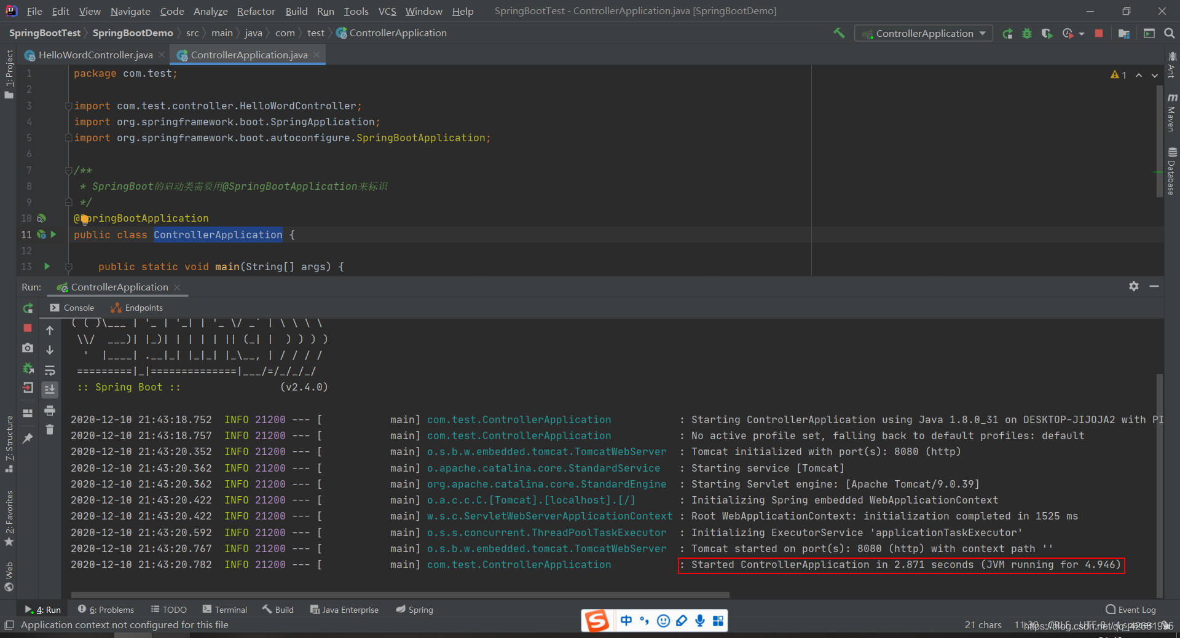The height and width of the screenshot is (638, 1180).
Task: Toggle the Structure tool window
Action: coord(9,444)
